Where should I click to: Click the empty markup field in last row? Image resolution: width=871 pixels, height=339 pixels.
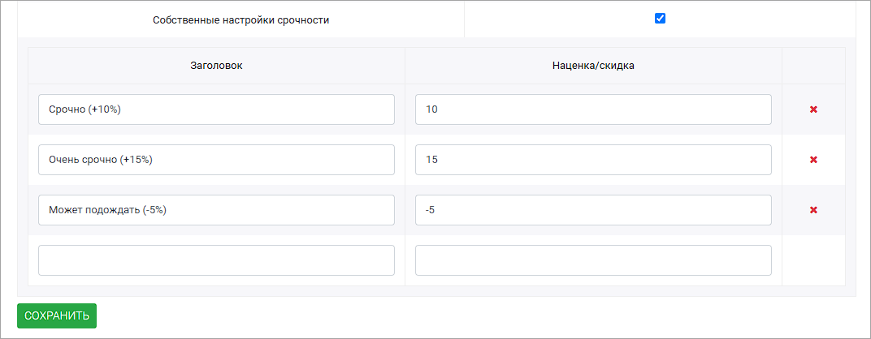(593, 260)
